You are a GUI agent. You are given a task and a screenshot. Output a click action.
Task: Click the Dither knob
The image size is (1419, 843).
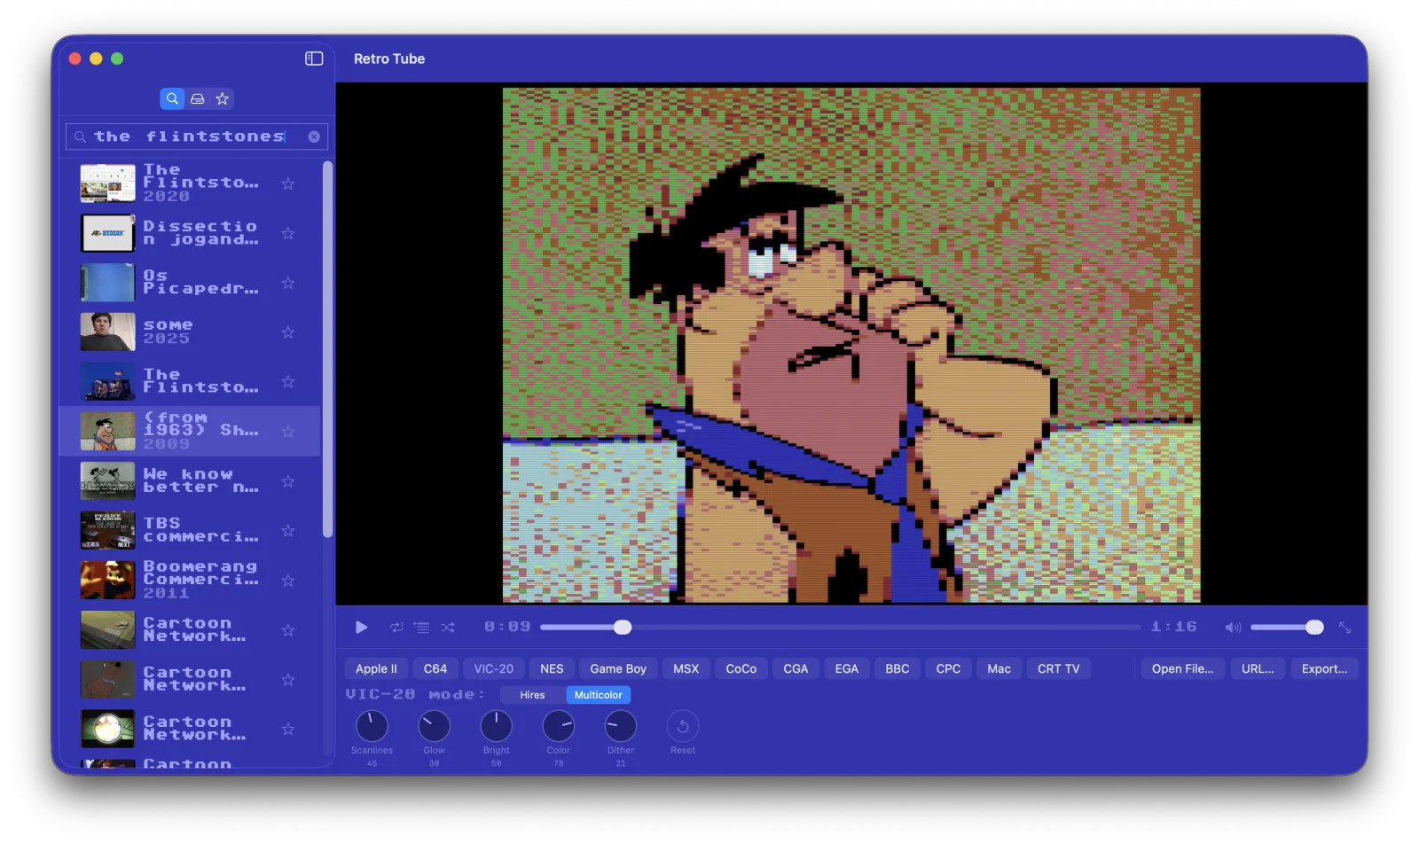point(620,727)
